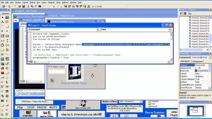Click View Code icon in Project panel

[x=181, y=14]
